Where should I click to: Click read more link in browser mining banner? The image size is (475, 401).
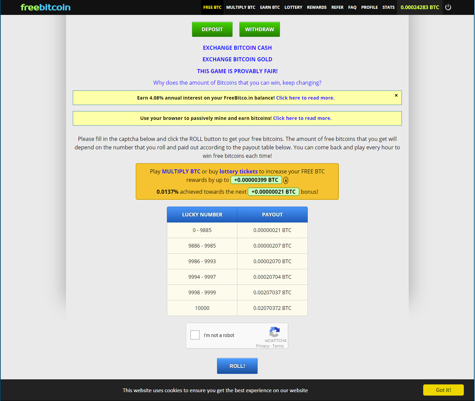point(302,118)
